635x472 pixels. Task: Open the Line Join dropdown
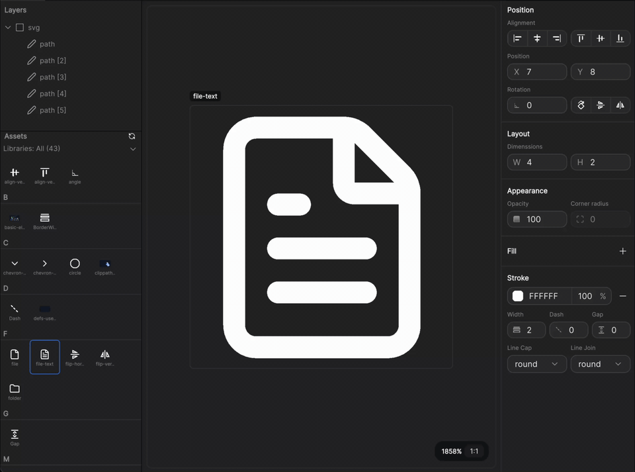pyautogui.click(x=600, y=364)
